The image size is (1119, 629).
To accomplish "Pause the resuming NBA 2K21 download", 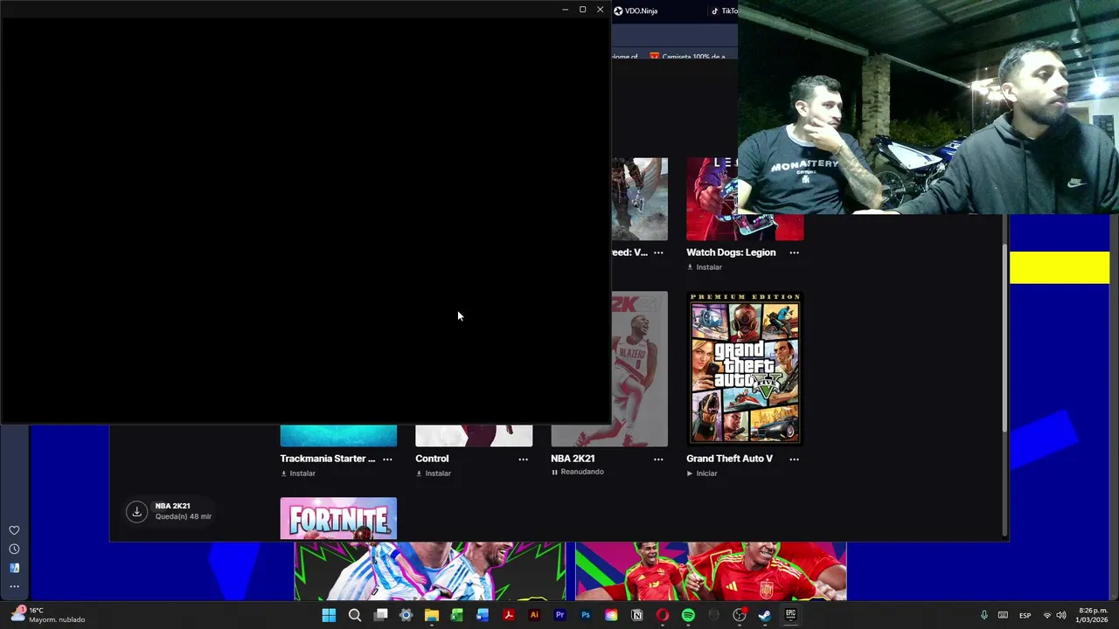I will click(x=578, y=472).
